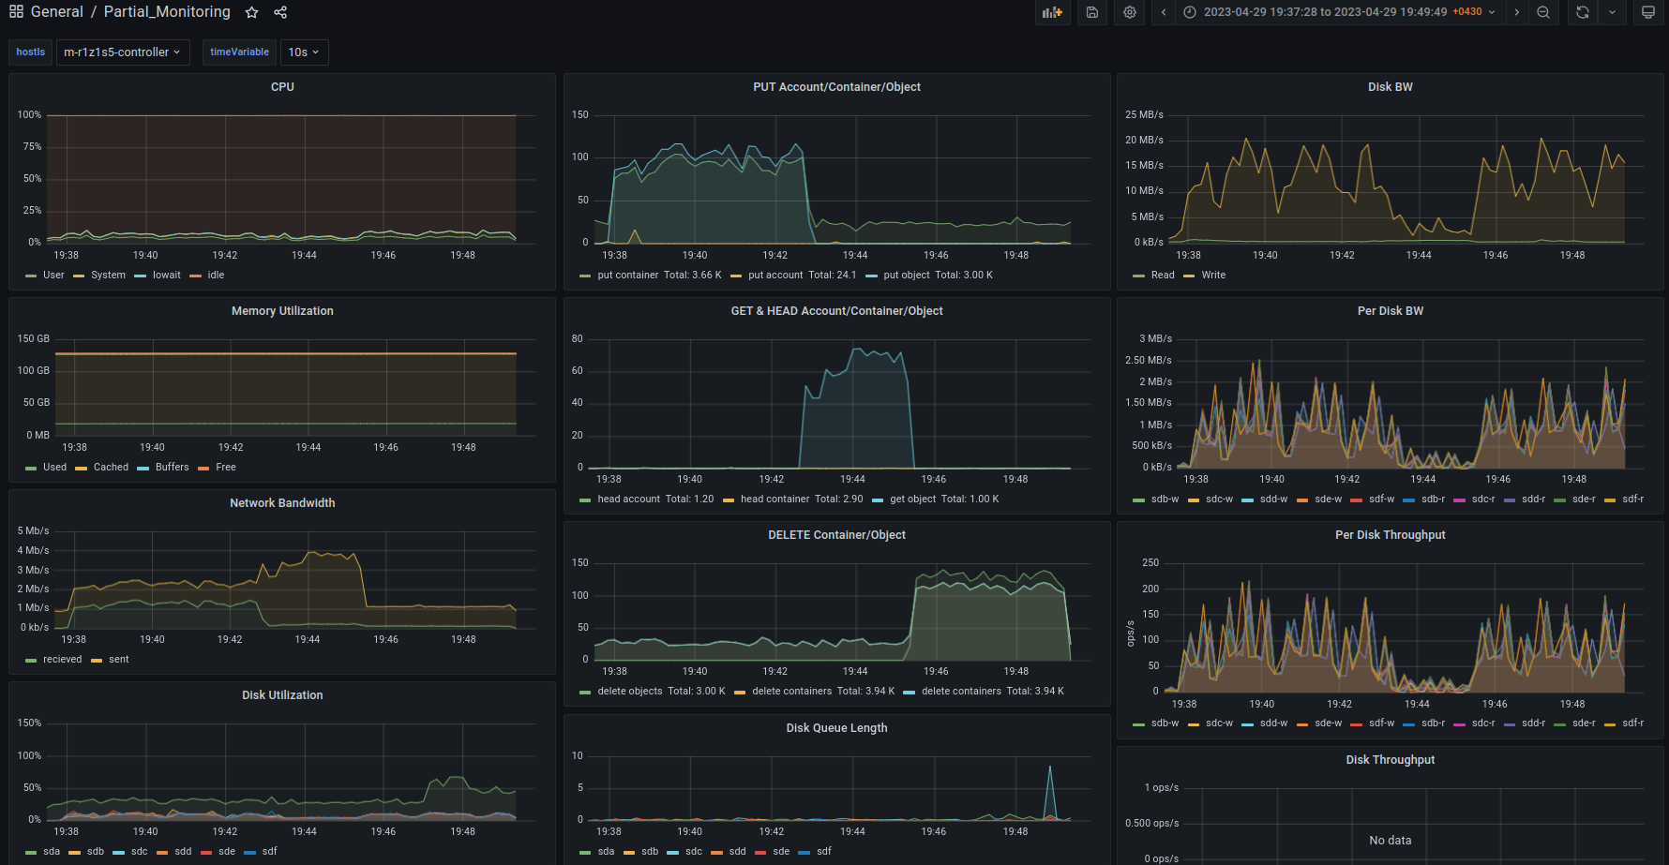Open the Disk Queue Length panel menu
The width and height of the screenshot is (1669, 865).
pyautogui.click(x=836, y=728)
